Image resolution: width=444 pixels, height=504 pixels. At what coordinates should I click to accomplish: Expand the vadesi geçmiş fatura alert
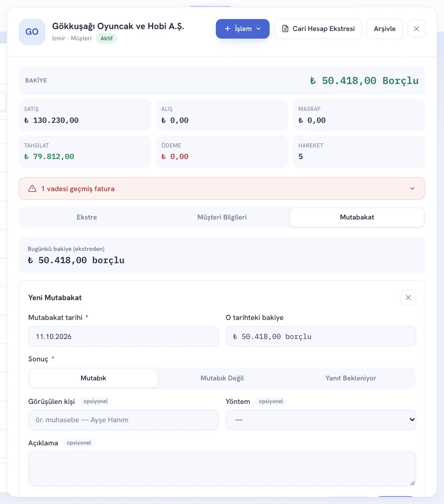tap(412, 189)
